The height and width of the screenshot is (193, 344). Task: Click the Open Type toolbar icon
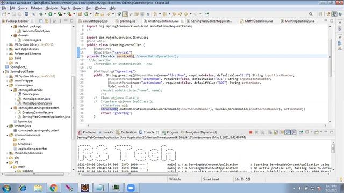tap(97, 14)
